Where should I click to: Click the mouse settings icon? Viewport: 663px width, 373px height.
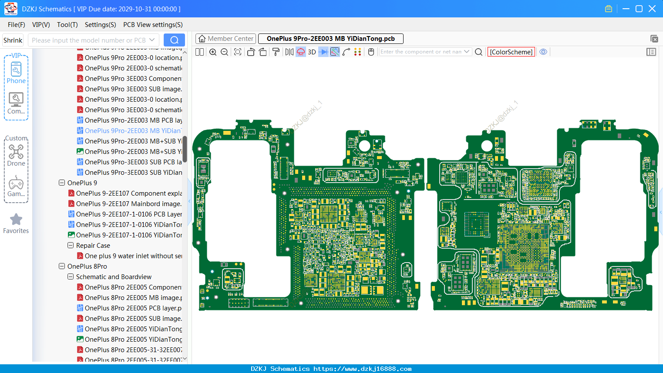[x=371, y=52]
